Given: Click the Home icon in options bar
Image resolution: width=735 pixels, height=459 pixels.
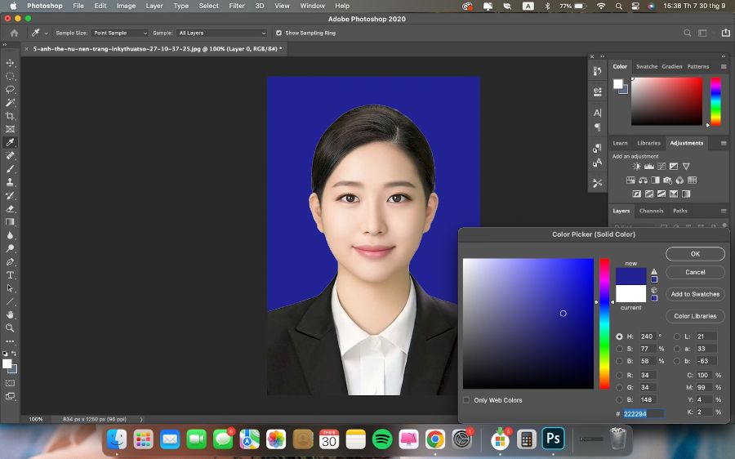Looking at the screenshot, I should pos(15,33).
